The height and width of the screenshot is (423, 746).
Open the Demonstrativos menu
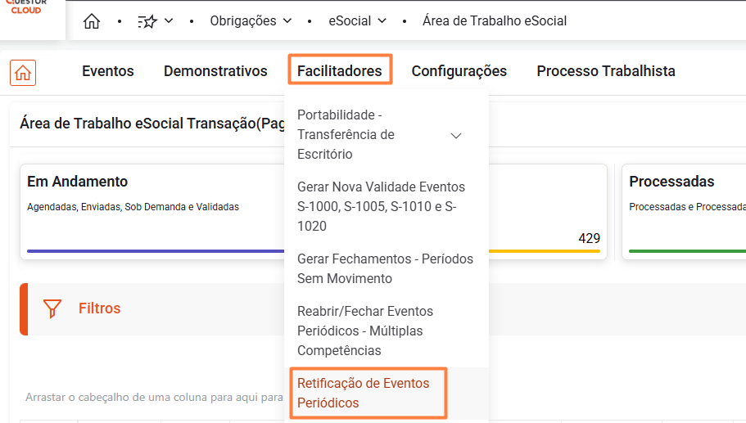pos(215,71)
